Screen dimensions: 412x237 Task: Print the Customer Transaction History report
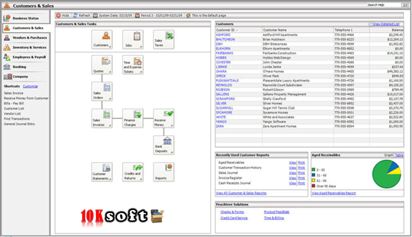click(301, 168)
